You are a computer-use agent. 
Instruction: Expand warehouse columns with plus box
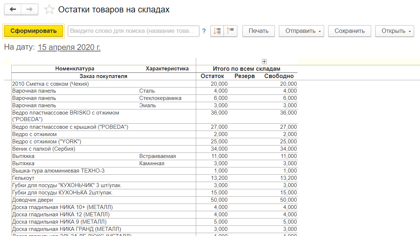pos(265,62)
